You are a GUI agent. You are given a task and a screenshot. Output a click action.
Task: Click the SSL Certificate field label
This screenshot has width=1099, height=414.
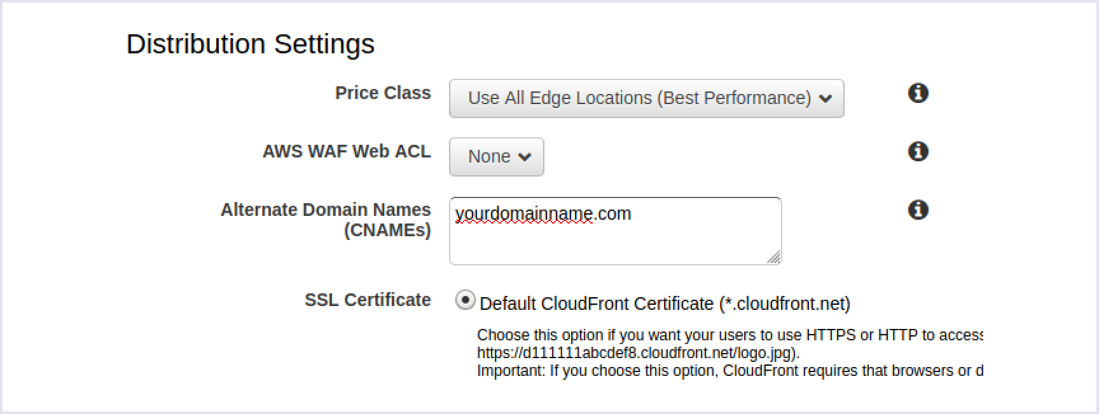368,300
